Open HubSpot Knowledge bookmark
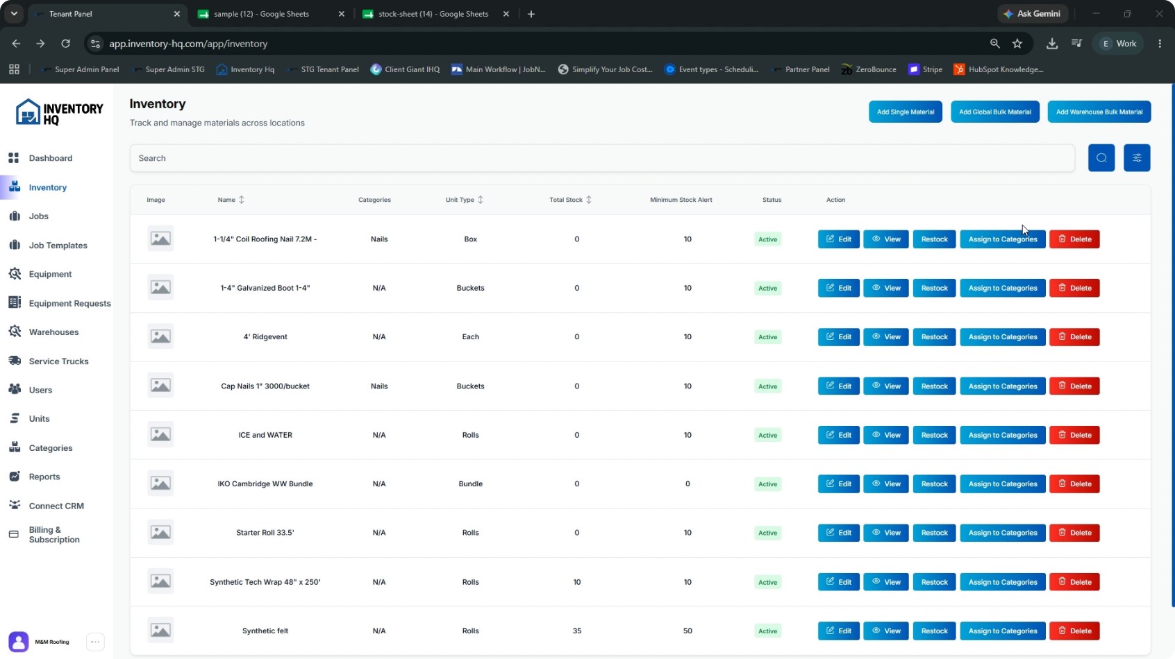Image resolution: width=1175 pixels, height=659 pixels. pyautogui.click(x=999, y=69)
